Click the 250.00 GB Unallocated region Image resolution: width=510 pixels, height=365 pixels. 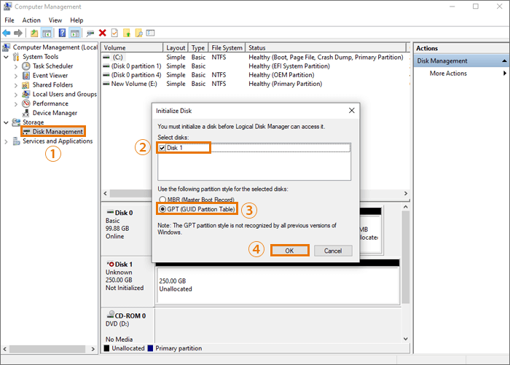click(278, 286)
